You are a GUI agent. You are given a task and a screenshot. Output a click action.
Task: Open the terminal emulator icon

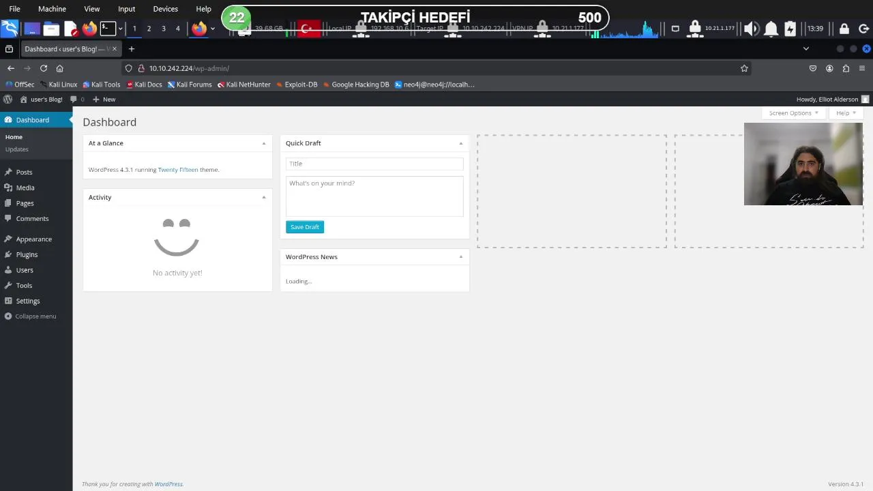click(108, 29)
